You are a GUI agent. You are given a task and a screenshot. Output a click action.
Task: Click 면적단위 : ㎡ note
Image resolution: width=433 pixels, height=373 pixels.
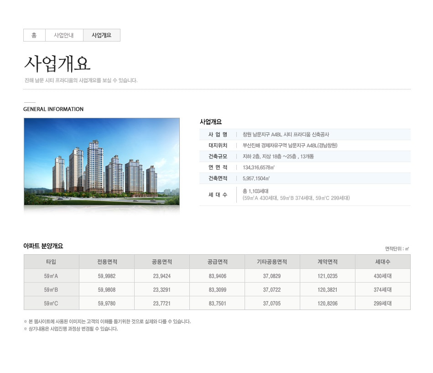pos(397,249)
